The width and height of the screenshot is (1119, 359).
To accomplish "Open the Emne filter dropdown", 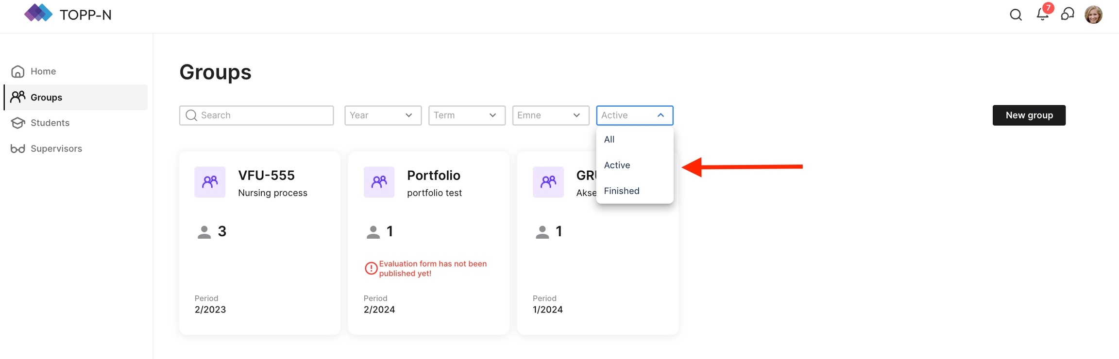I will [550, 115].
